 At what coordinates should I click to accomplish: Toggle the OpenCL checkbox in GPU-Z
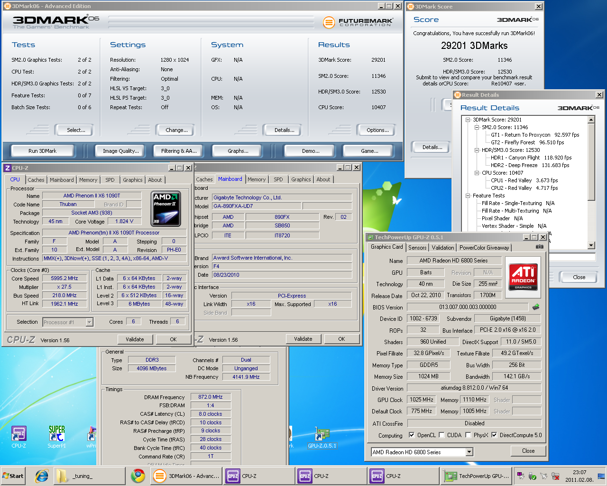[x=412, y=435]
